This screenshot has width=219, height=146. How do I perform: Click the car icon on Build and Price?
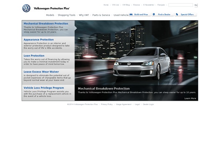click(131, 14)
